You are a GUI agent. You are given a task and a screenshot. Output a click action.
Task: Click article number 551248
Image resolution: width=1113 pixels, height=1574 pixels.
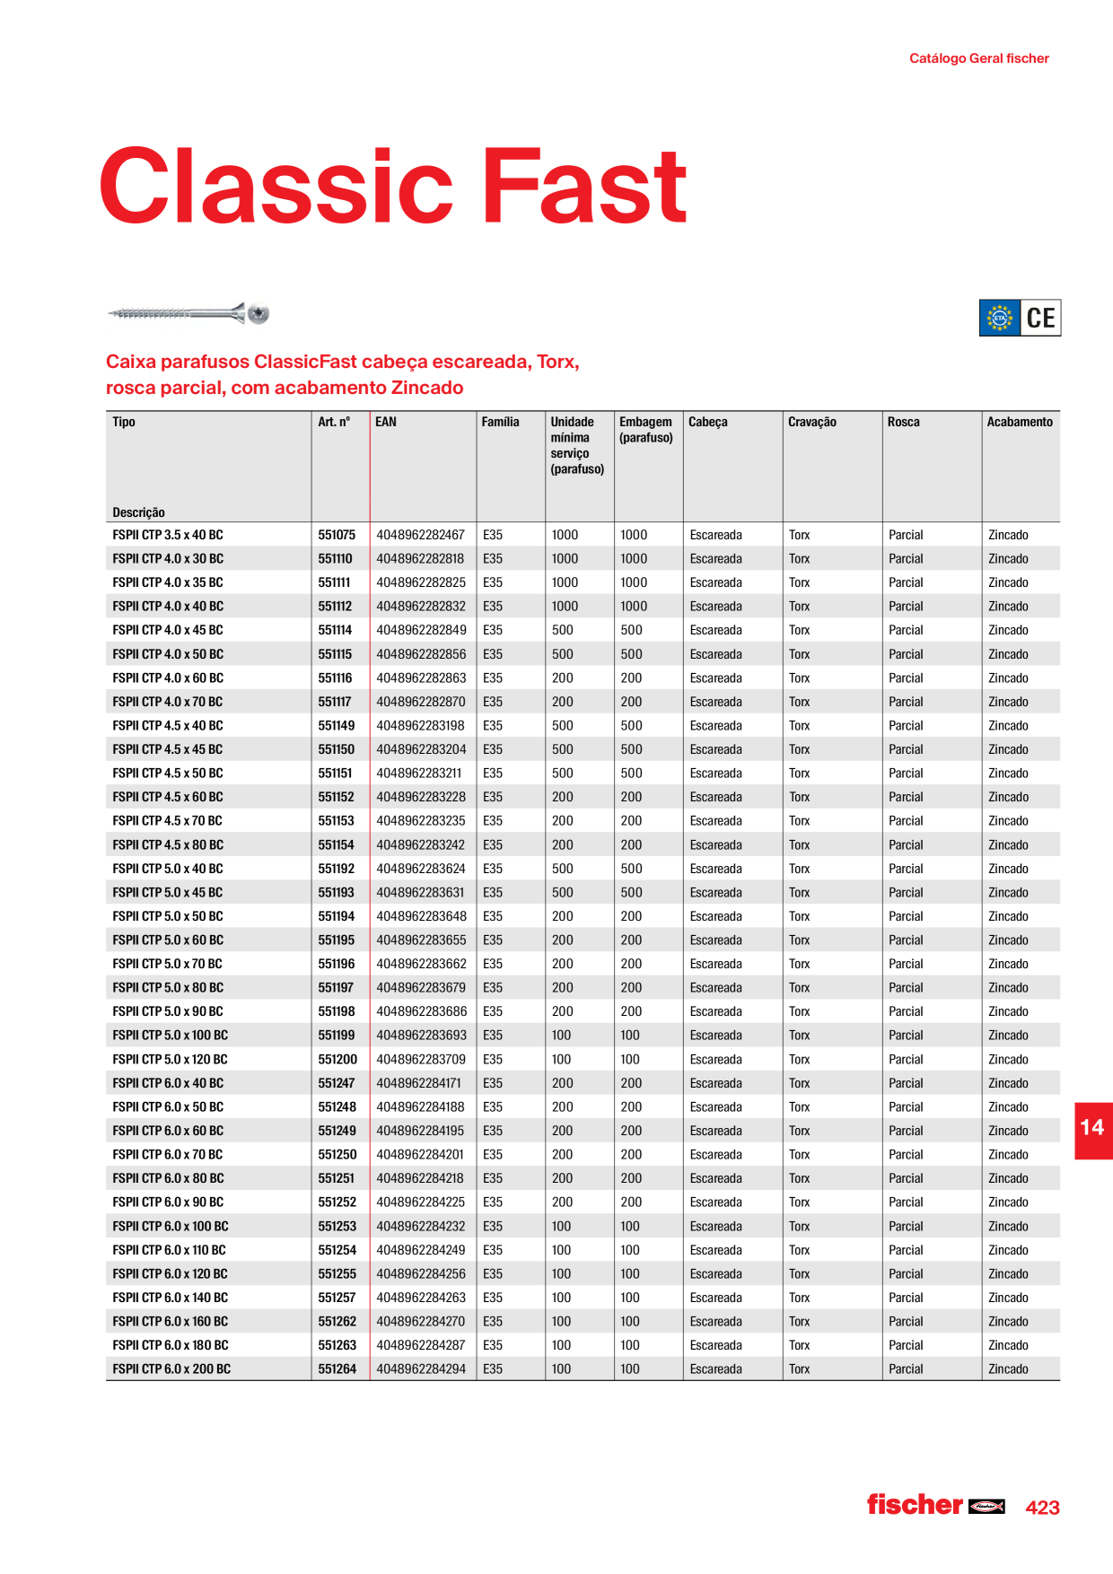(x=337, y=1107)
